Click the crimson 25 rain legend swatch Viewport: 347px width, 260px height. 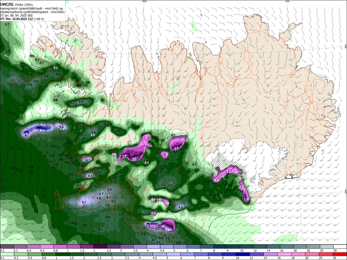[327, 254]
